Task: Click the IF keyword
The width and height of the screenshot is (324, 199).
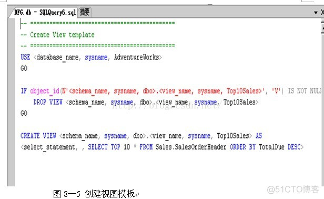Action: point(24,91)
